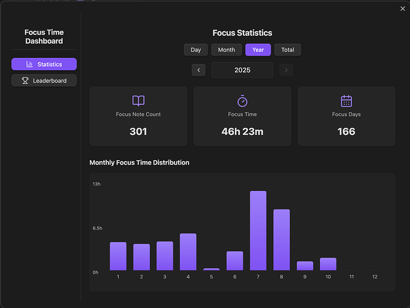This screenshot has width=410, height=308.
Task: Show the Total statistics tab
Action: pyautogui.click(x=287, y=50)
